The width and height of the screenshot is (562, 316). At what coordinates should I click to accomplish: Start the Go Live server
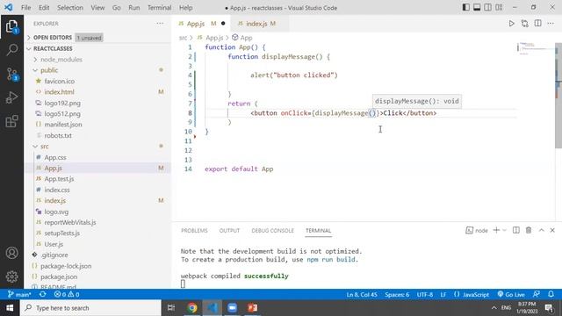tap(511, 295)
